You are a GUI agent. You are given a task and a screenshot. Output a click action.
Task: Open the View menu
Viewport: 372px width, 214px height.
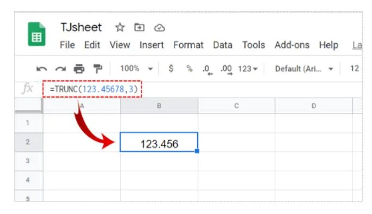120,45
